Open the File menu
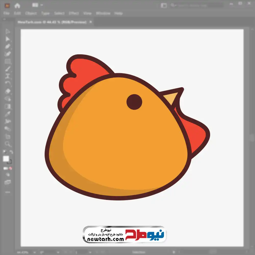 [x=6, y=13]
